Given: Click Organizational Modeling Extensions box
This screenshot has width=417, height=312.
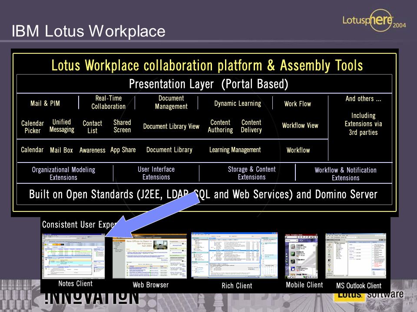Looking at the screenshot, I should pos(63,173).
